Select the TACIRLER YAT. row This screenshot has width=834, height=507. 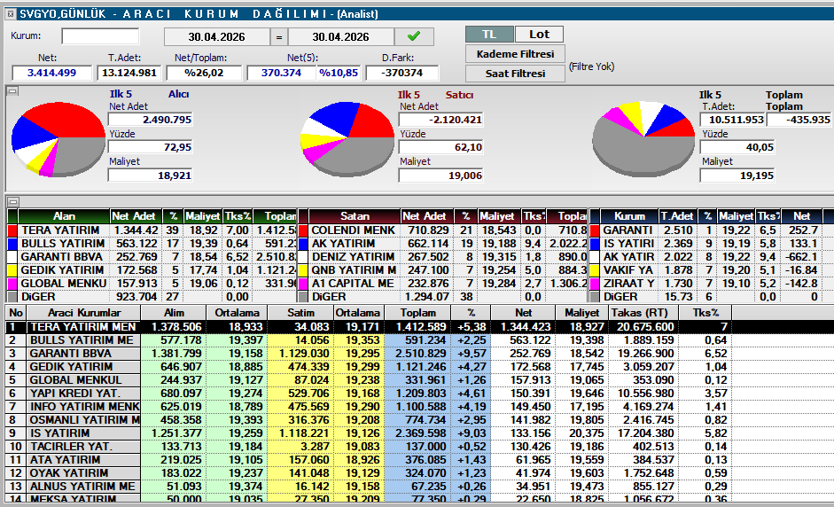(420, 447)
